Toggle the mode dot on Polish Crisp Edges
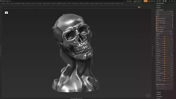176x99 pixels. pos(173,22)
